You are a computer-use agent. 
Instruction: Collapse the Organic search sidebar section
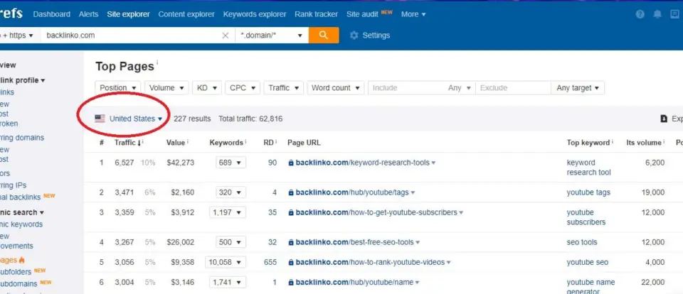click(22, 212)
